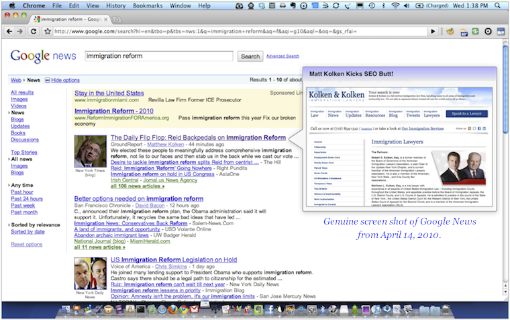Image resolution: width=510 pixels, height=320 pixels.
Task: Open Gmail envelope icon in the dock
Action: click(194, 309)
